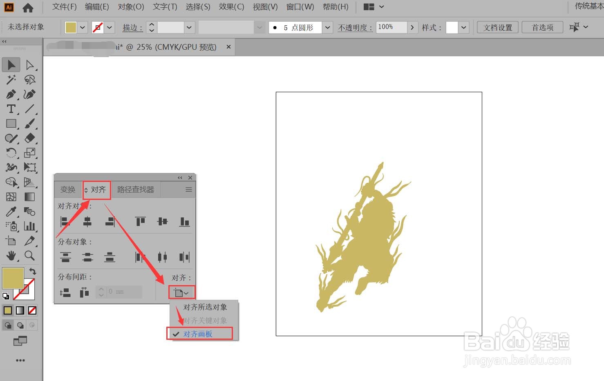Image resolution: width=604 pixels, height=381 pixels.
Task: Select the Selection tool arrow
Action: coord(11,65)
